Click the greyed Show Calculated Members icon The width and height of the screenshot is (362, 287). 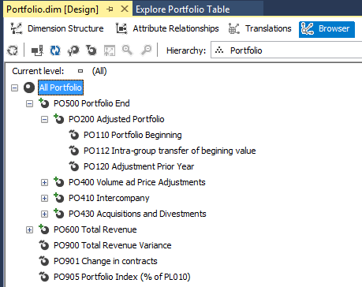[x=110, y=50]
